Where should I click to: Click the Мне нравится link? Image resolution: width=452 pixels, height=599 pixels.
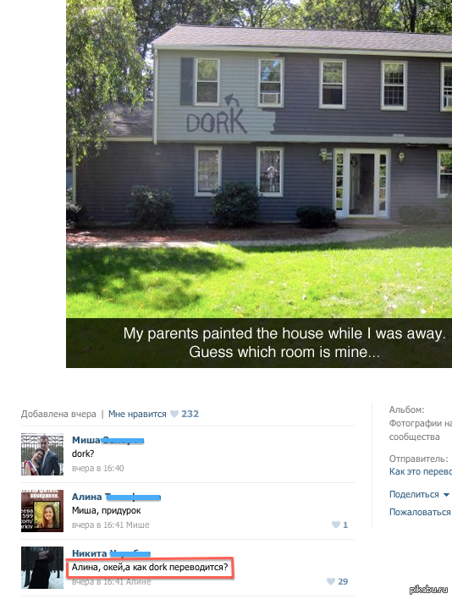coord(137,414)
